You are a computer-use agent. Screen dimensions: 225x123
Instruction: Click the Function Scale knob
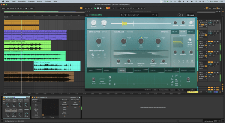pyautogui.click(x=188, y=79)
